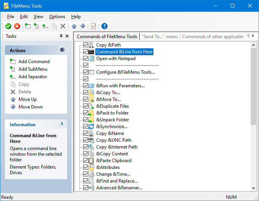Viewport: 259px width, 201px height.
Task: Click the Change &Time clock icon
Action: tap(91, 174)
